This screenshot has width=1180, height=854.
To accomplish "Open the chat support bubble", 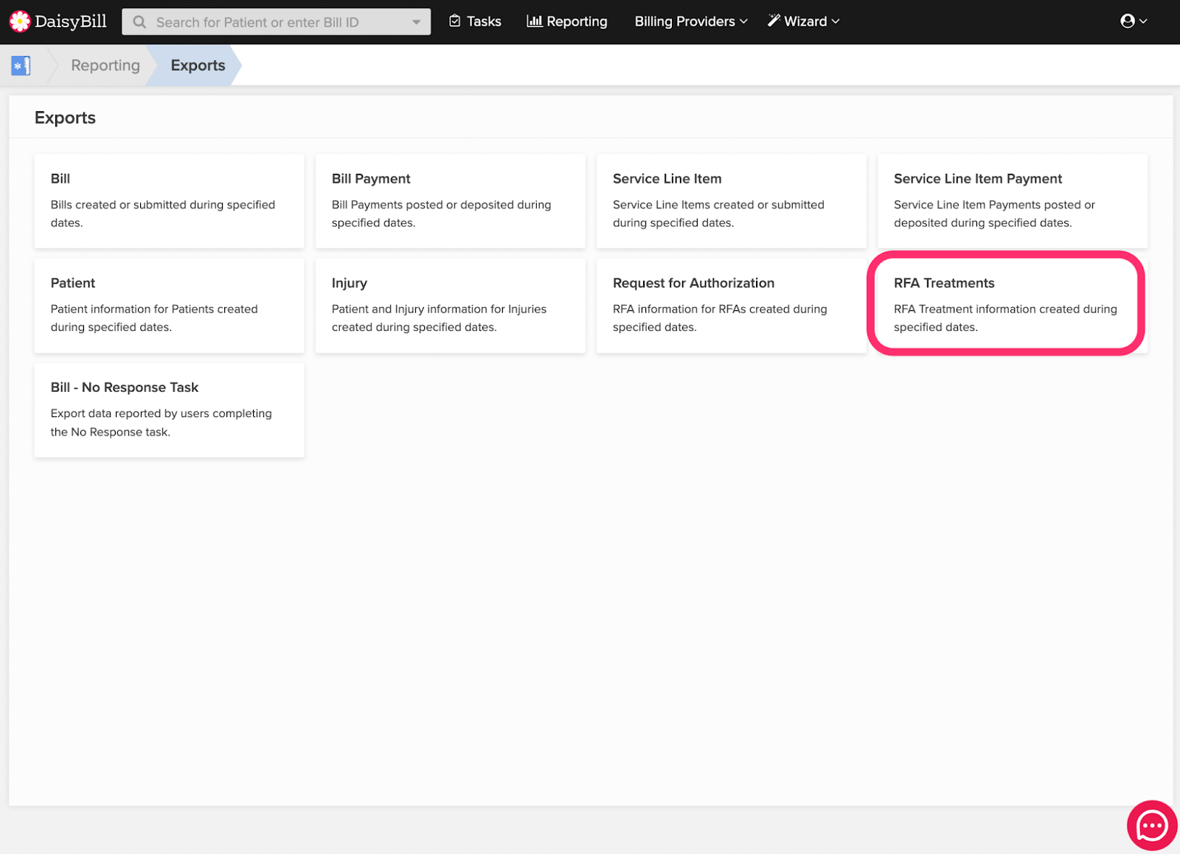I will click(x=1151, y=825).
